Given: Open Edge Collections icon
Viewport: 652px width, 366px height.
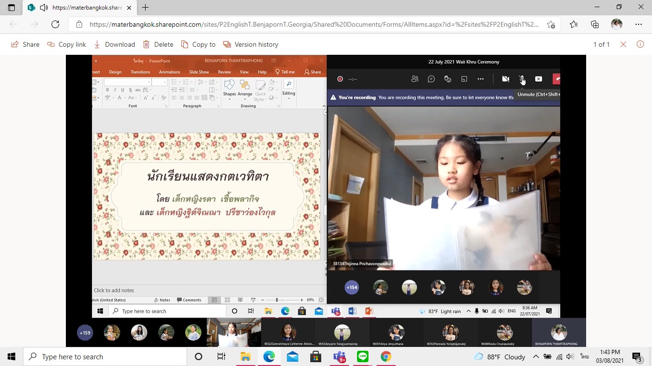Looking at the screenshot, I should (595, 24).
